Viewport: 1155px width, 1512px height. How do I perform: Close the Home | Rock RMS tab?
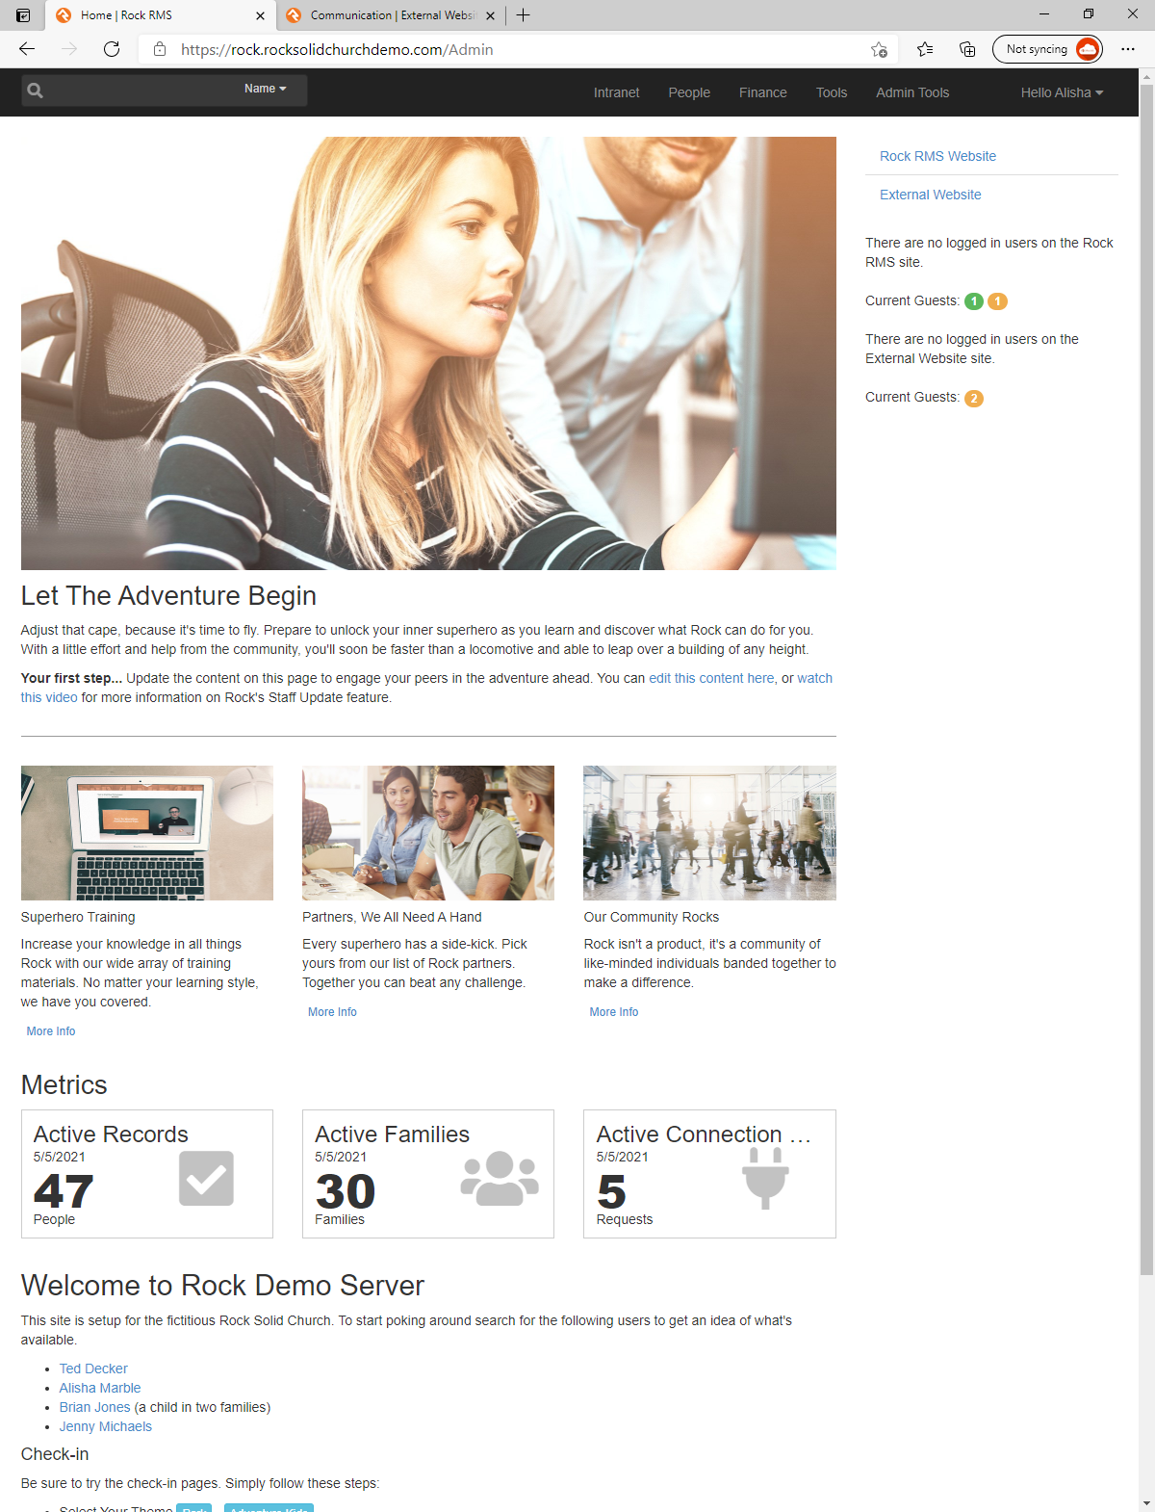(260, 15)
